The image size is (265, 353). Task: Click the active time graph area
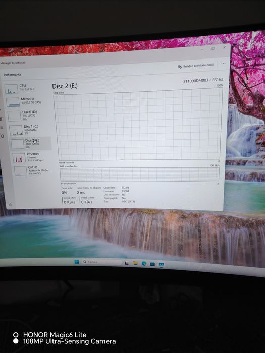click(138, 124)
